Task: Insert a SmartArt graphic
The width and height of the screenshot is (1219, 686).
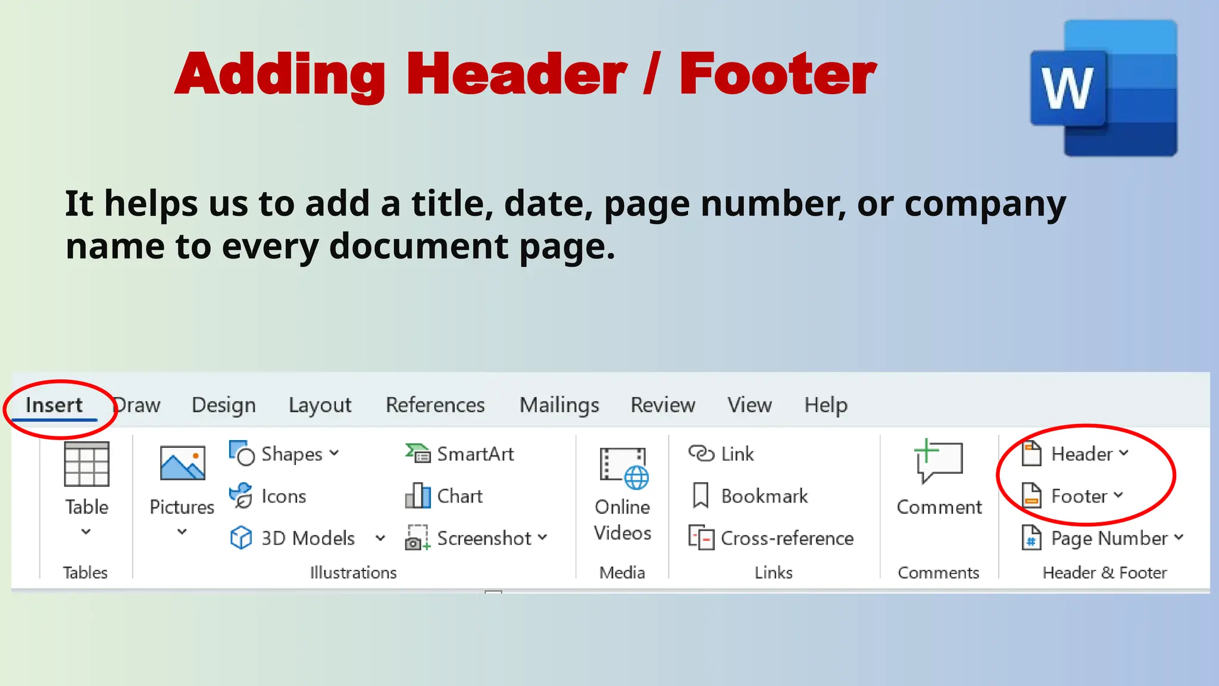Action: 459,454
